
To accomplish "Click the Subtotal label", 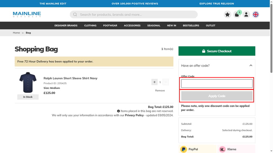I will coord(187,124).
